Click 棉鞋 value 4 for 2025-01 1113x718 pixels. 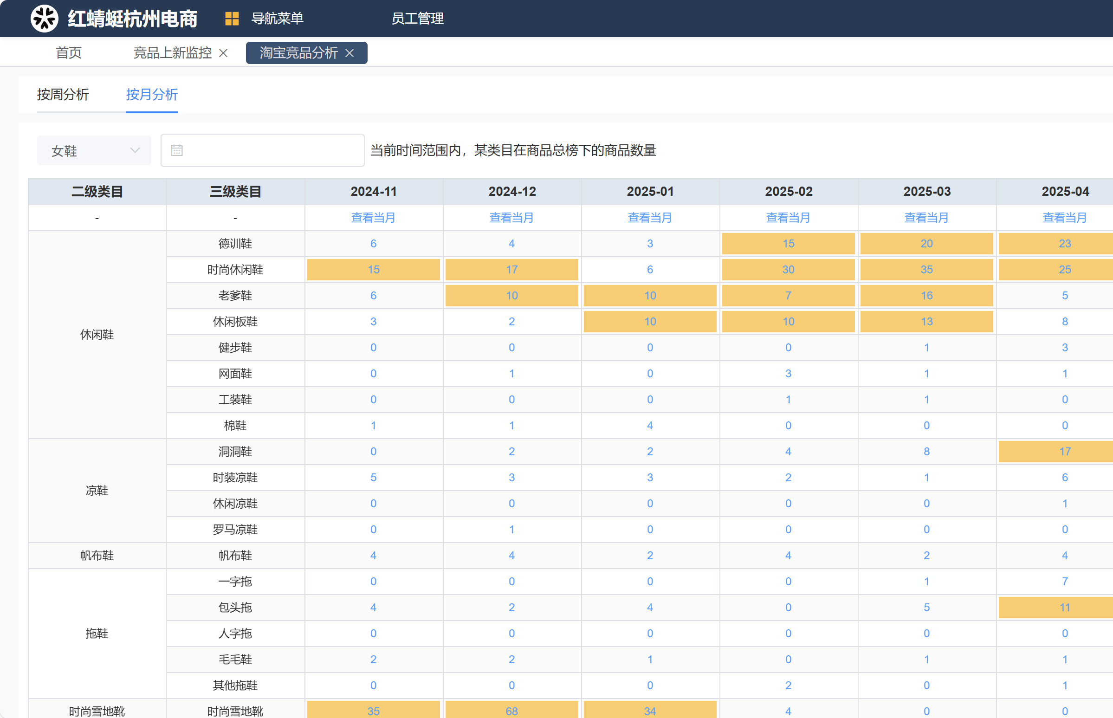point(650,426)
